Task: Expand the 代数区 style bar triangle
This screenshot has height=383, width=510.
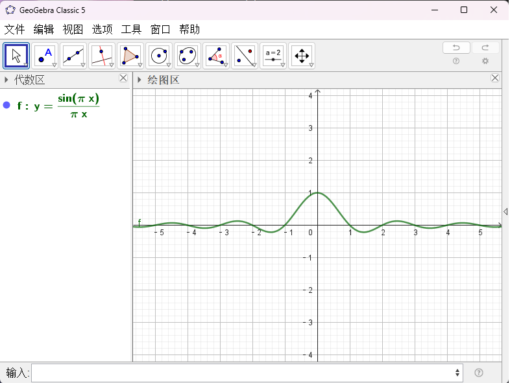Action: (x=6, y=80)
